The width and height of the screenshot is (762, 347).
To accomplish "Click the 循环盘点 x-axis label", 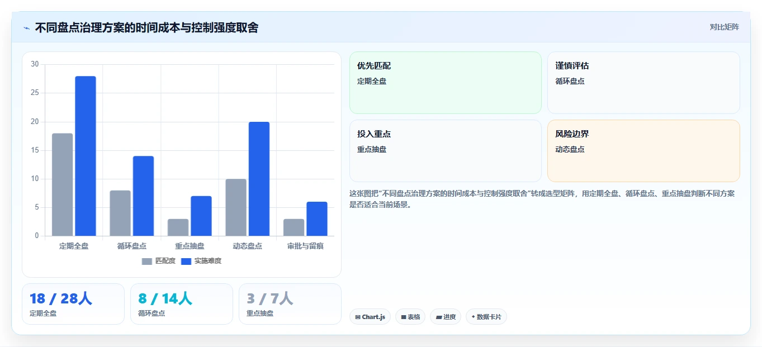I will click(x=132, y=246).
